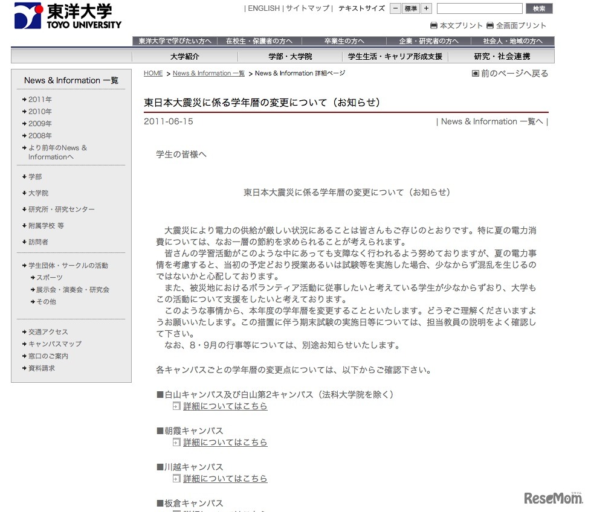Image resolution: width=591 pixels, height=512 pixels.
Task: Select 標準 text size
Action: [x=412, y=8]
